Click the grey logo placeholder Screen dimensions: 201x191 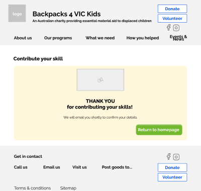[x=17, y=14]
